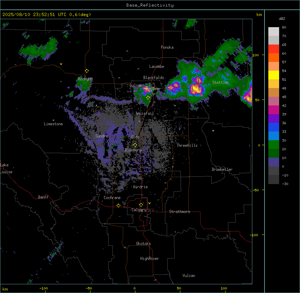The width and height of the screenshot is (300, 293).
Task: Click the yellow V marker northwest of RockyMH
Action: point(61,64)
